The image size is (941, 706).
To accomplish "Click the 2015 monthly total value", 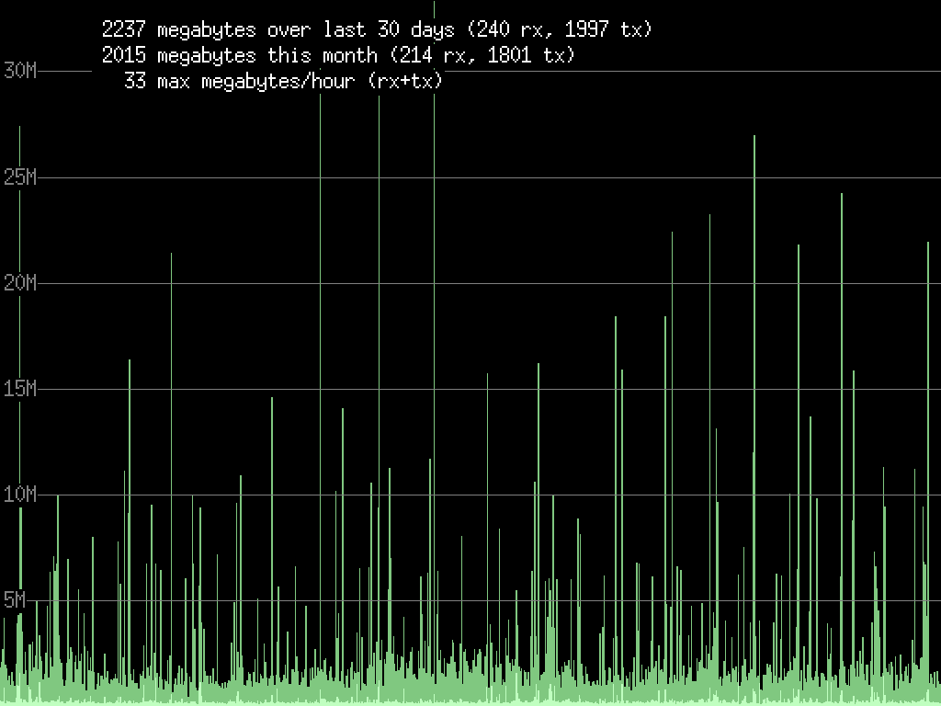I will tap(124, 56).
